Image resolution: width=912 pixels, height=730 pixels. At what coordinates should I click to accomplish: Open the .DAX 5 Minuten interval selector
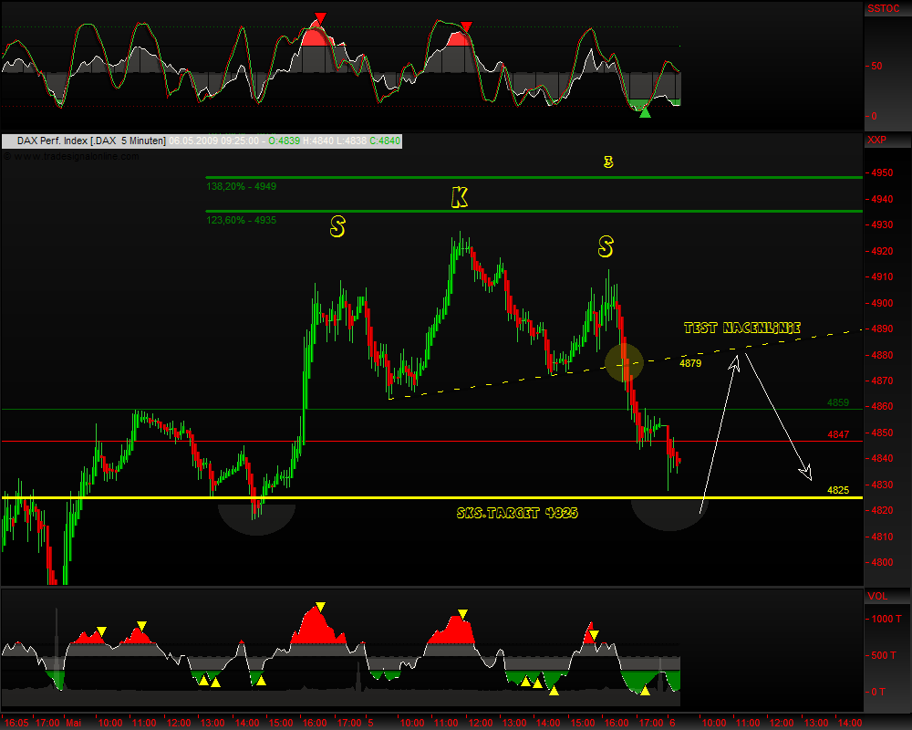click(130, 141)
